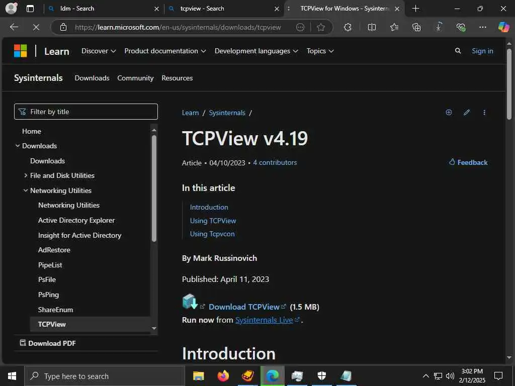This screenshot has height=386, width=515.
Task: Click the address bar URL
Action: click(178, 27)
